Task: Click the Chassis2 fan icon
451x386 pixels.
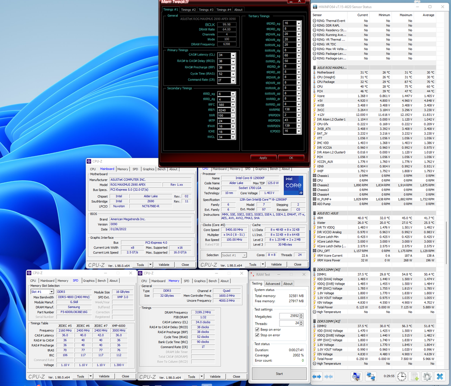Action: tap(314, 185)
